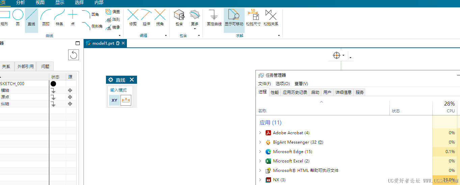Switch to 关系 tab in left panel
Image resolution: width=460 pixels, height=185 pixels.
coord(6,67)
